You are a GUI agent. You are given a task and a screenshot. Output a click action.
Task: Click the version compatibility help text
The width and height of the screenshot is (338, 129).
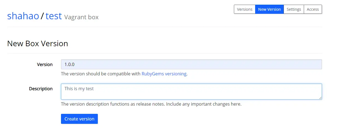101,74
